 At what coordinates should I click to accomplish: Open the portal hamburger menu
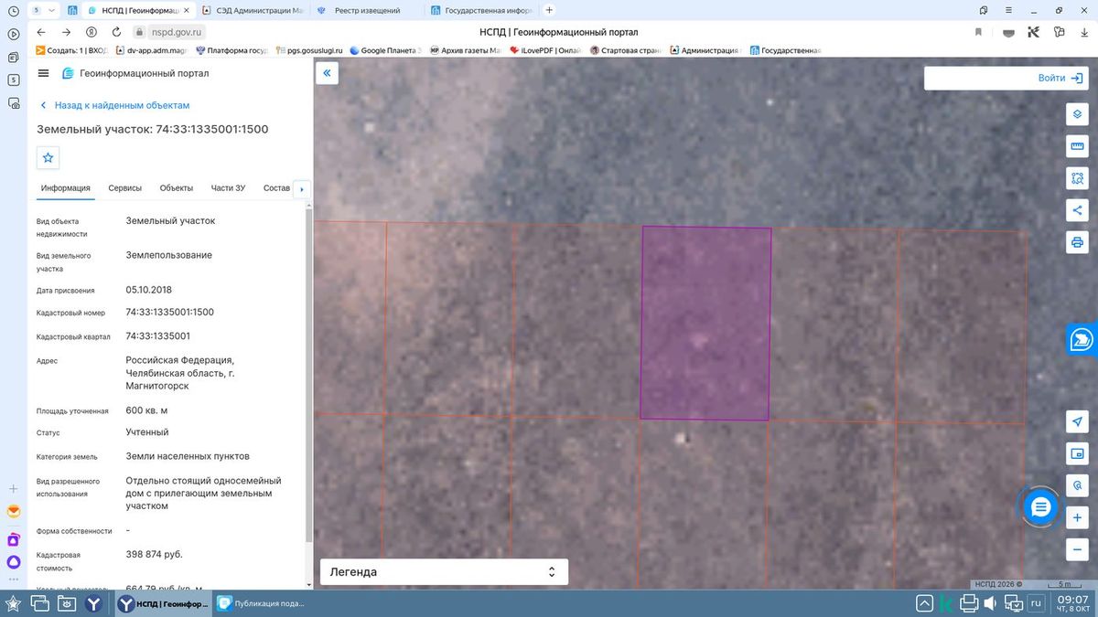click(x=43, y=73)
